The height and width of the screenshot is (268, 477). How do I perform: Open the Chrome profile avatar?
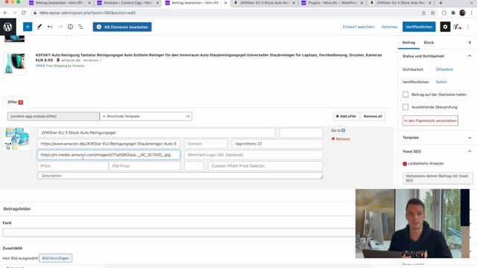coord(462,13)
